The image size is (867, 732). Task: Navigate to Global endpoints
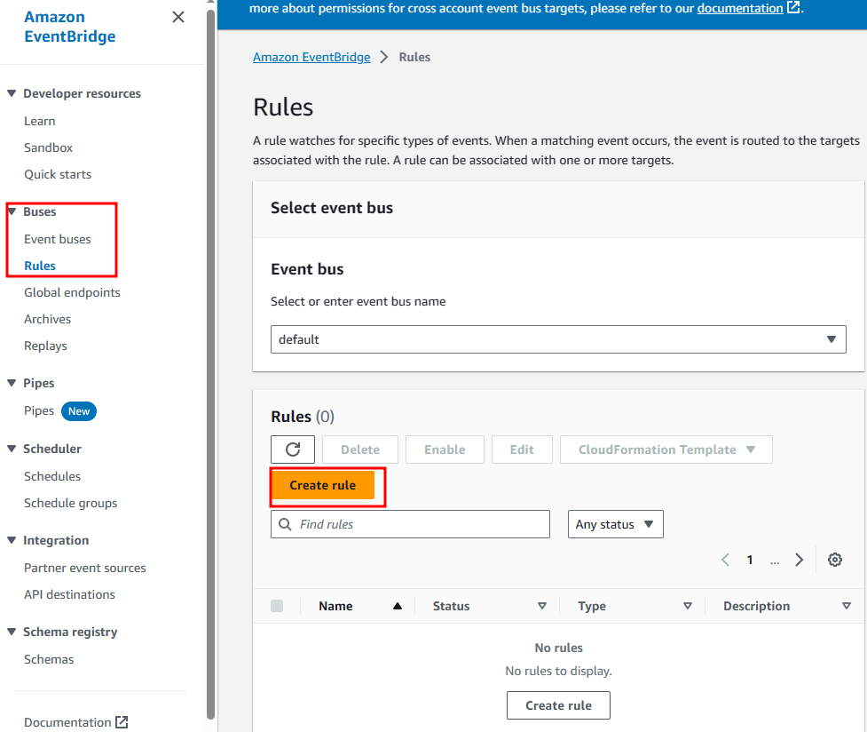[72, 292]
